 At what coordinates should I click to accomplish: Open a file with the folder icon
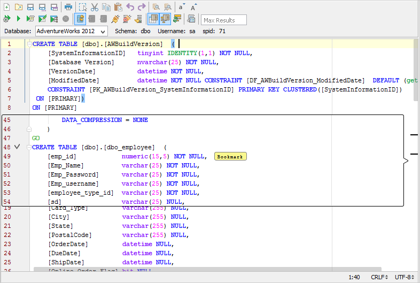19,7
